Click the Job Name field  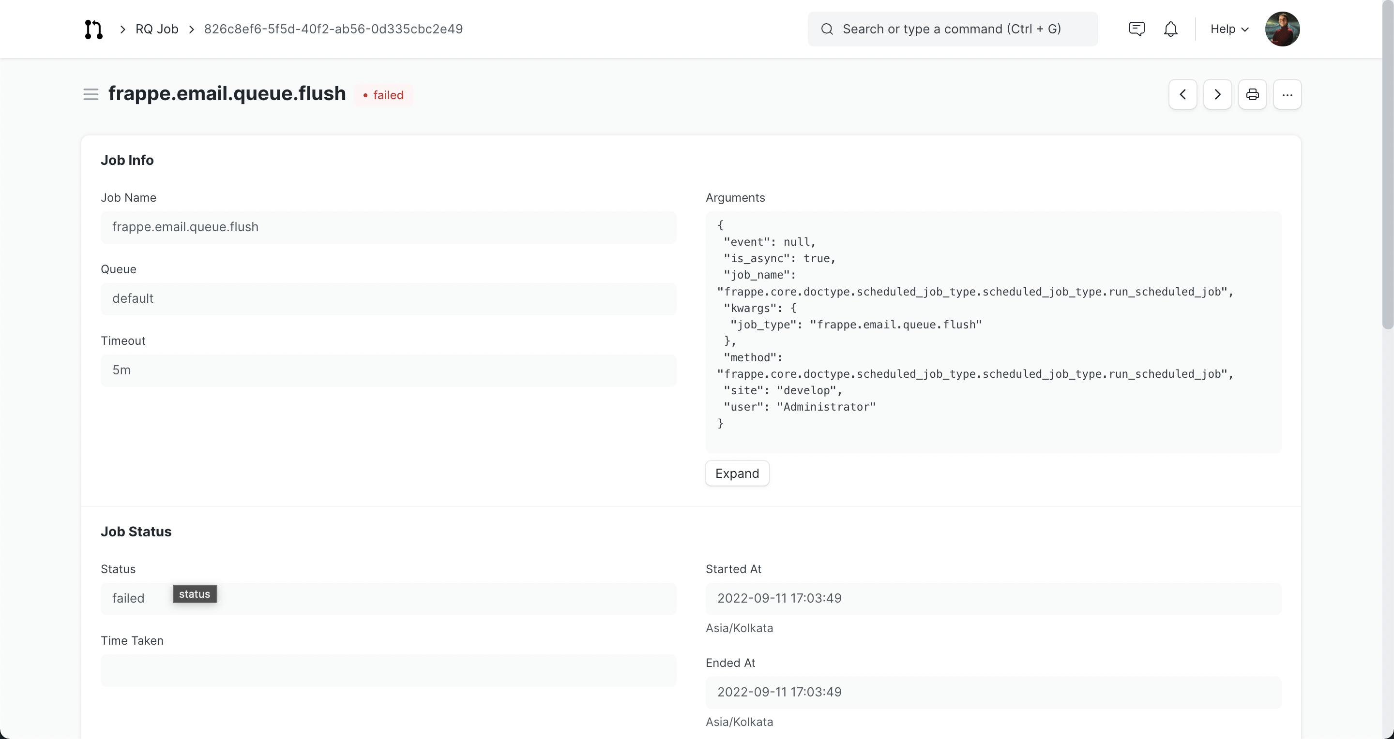(388, 227)
